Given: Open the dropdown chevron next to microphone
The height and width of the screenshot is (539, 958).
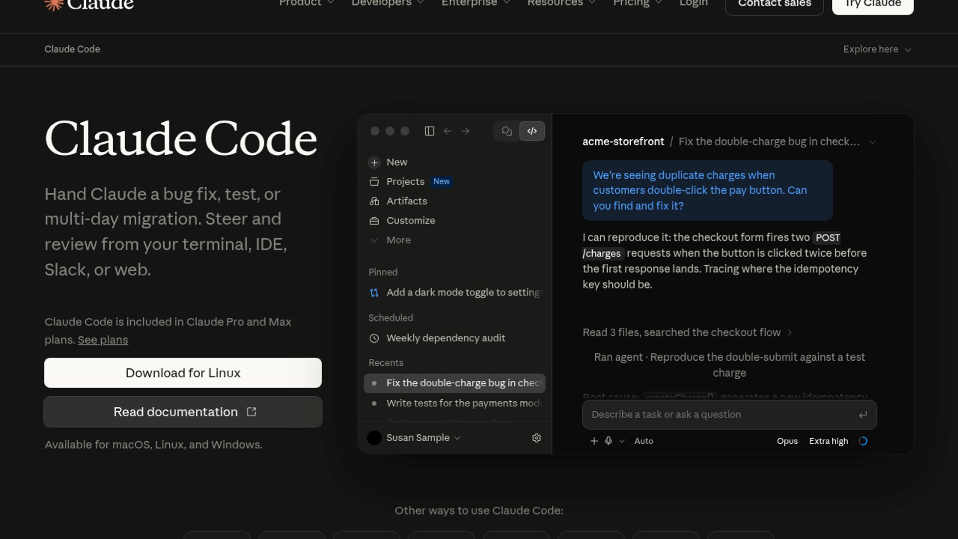Looking at the screenshot, I should (622, 441).
